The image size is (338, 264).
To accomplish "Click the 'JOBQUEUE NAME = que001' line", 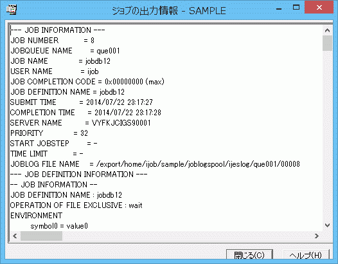I will point(65,51).
